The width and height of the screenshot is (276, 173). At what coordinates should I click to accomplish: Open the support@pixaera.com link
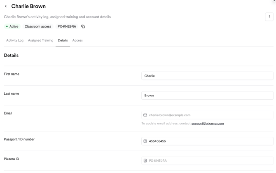click(208, 124)
